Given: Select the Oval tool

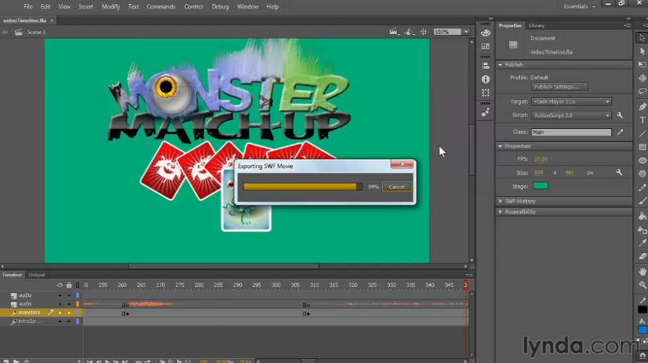Looking at the screenshot, I should 642,161.
